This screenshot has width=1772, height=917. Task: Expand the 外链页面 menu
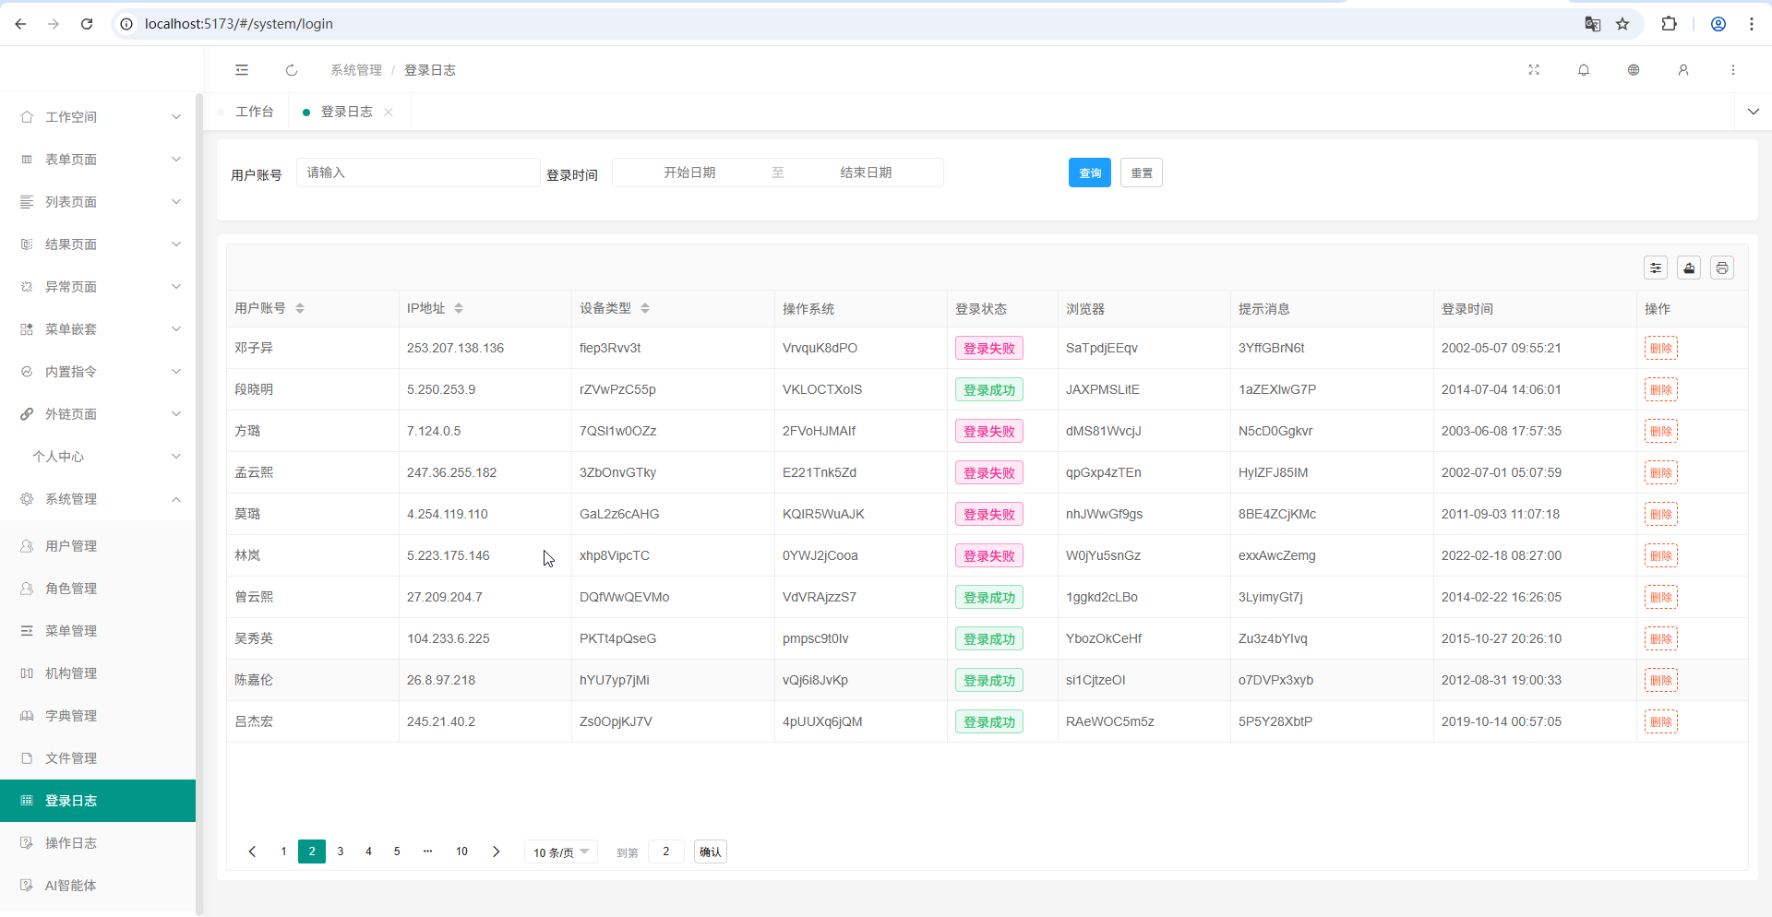pos(98,414)
